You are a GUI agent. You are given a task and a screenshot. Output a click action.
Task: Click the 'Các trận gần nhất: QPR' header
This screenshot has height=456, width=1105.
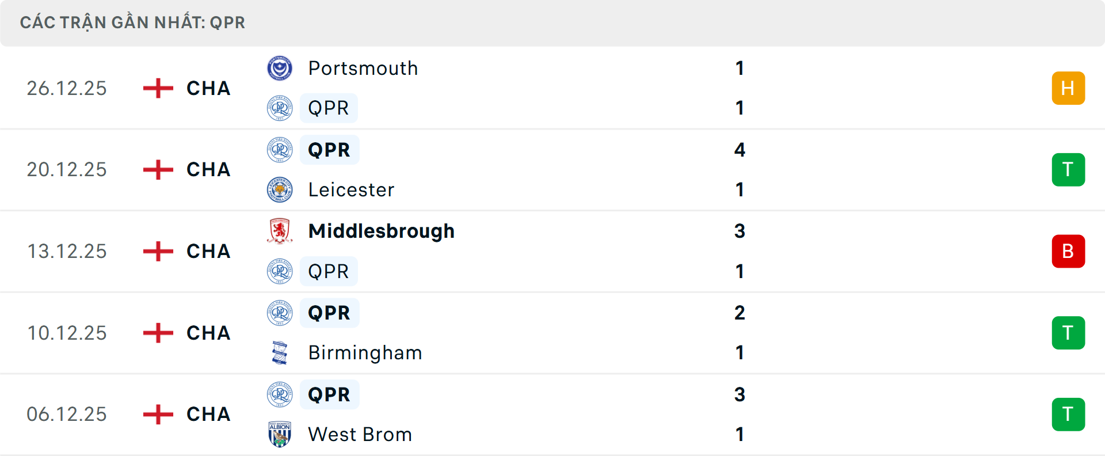(132, 22)
